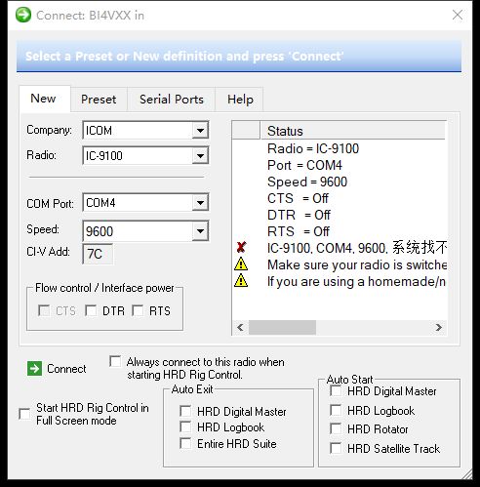Click the Status column header
Image resolution: width=480 pixels, height=487 pixels.
[x=353, y=131]
